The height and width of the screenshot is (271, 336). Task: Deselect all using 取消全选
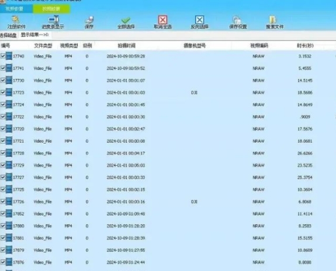pos(162,22)
